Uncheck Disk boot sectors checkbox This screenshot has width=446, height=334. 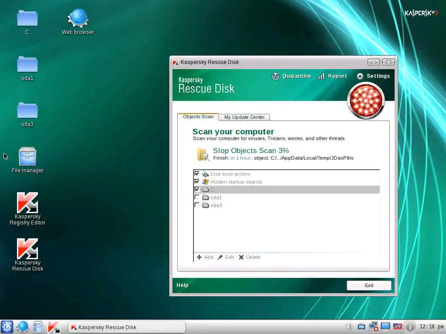197,174
